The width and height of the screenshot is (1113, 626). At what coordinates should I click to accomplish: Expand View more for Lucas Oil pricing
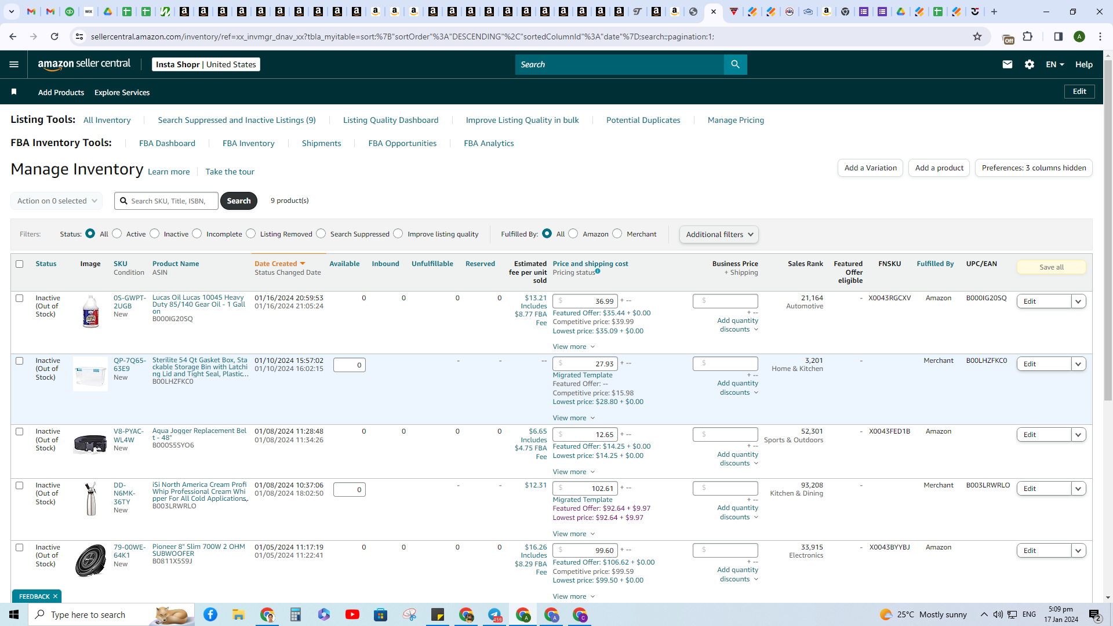[x=574, y=347]
